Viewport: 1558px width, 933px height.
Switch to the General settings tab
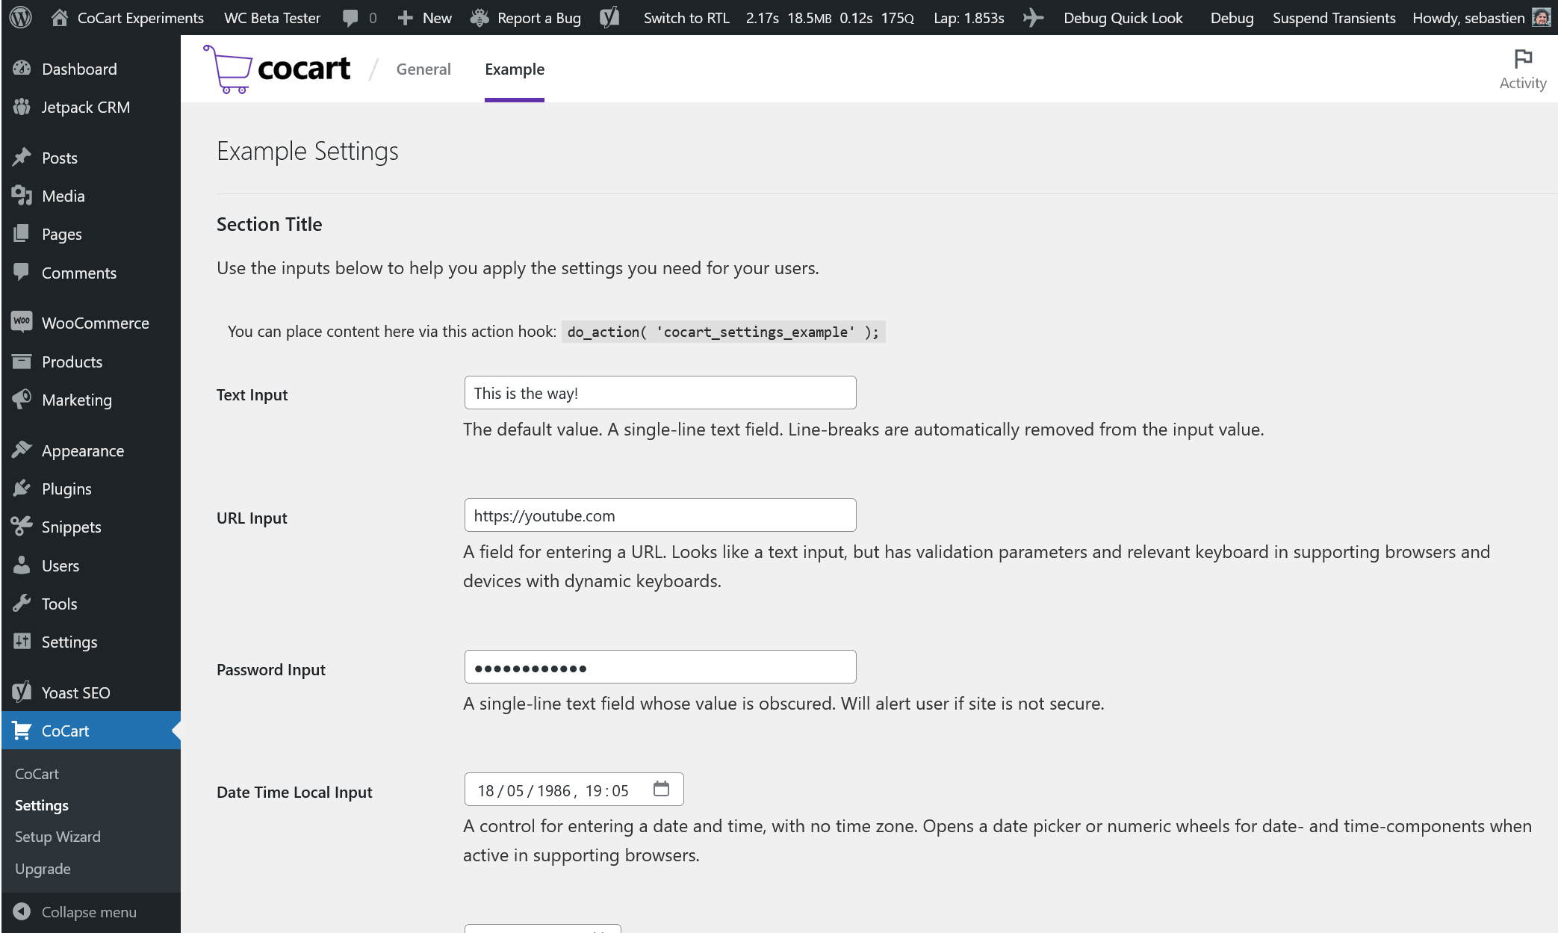coord(423,68)
